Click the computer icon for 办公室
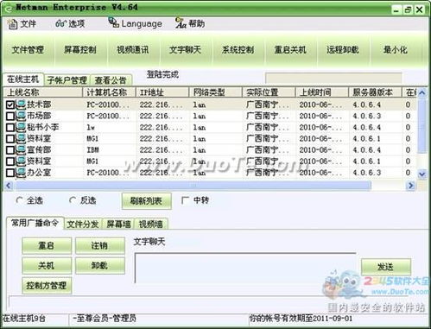 (x=21, y=173)
